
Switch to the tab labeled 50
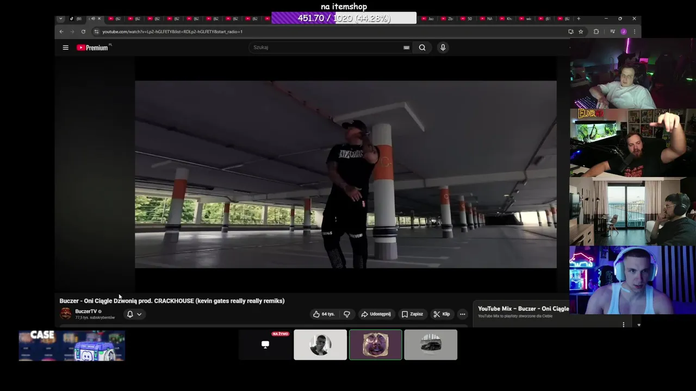(467, 18)
